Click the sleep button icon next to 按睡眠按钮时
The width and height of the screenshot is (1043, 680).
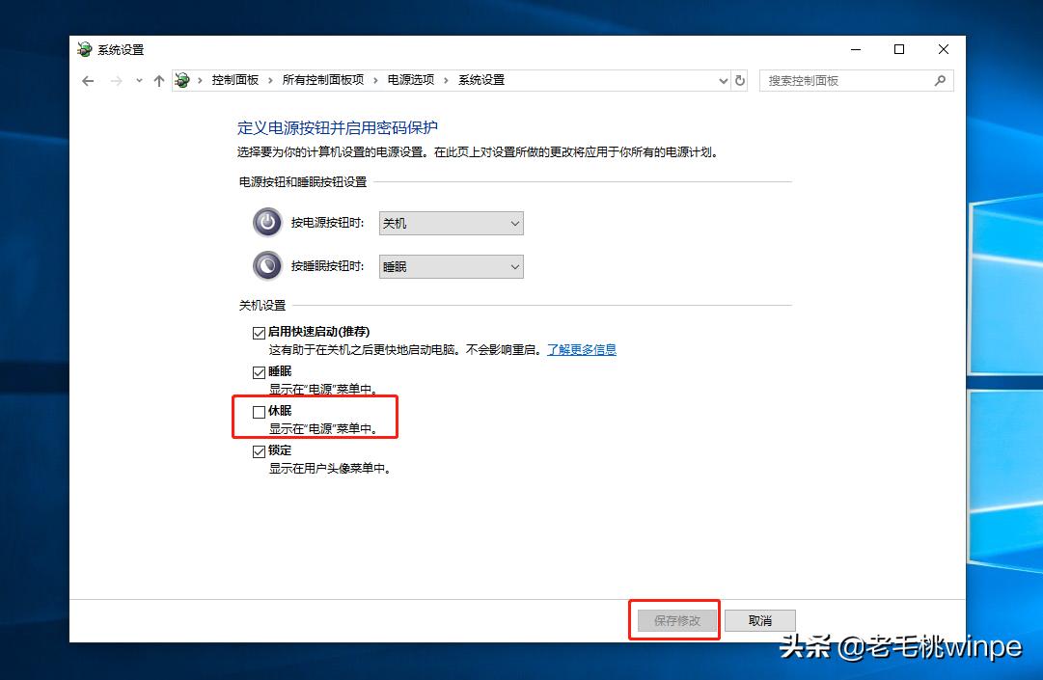coord(265,265)
